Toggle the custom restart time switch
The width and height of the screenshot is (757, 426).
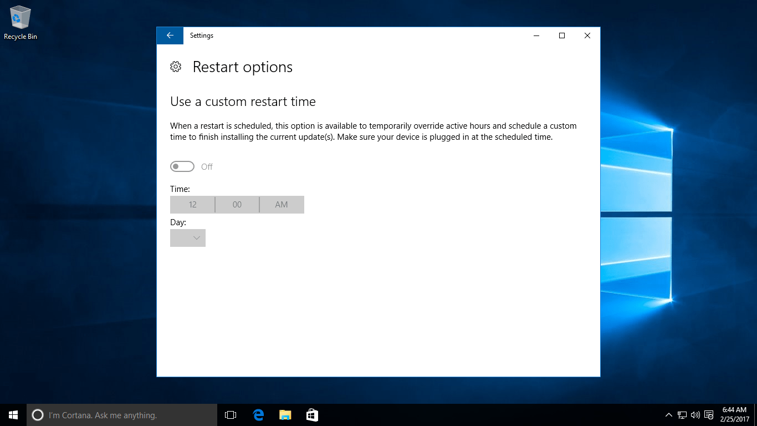(x=182, y=166)
